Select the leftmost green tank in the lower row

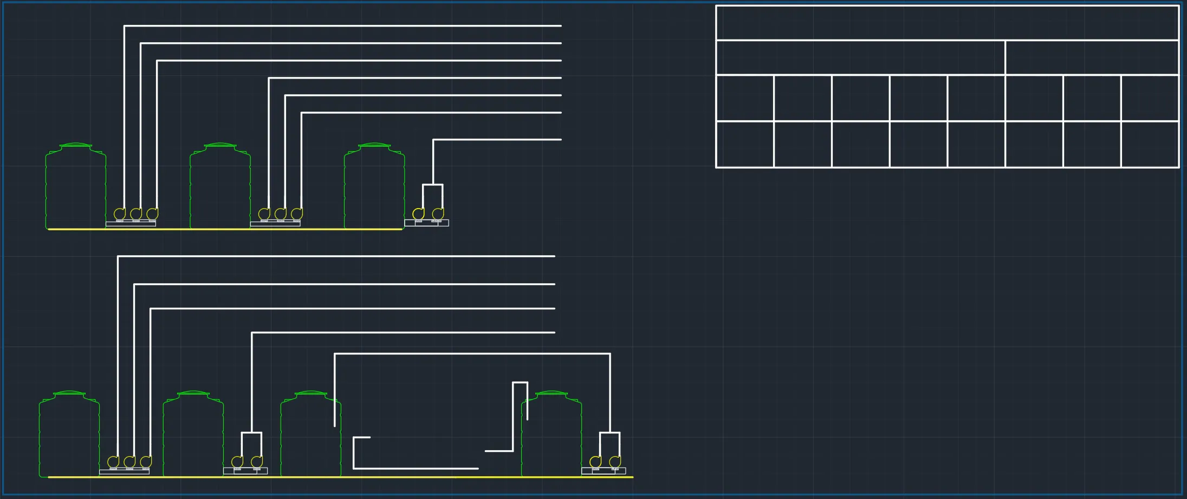(69, 434)
